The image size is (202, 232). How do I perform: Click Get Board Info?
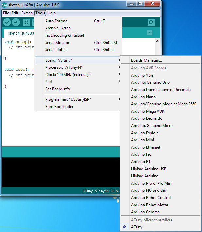(x=78, y=89)
